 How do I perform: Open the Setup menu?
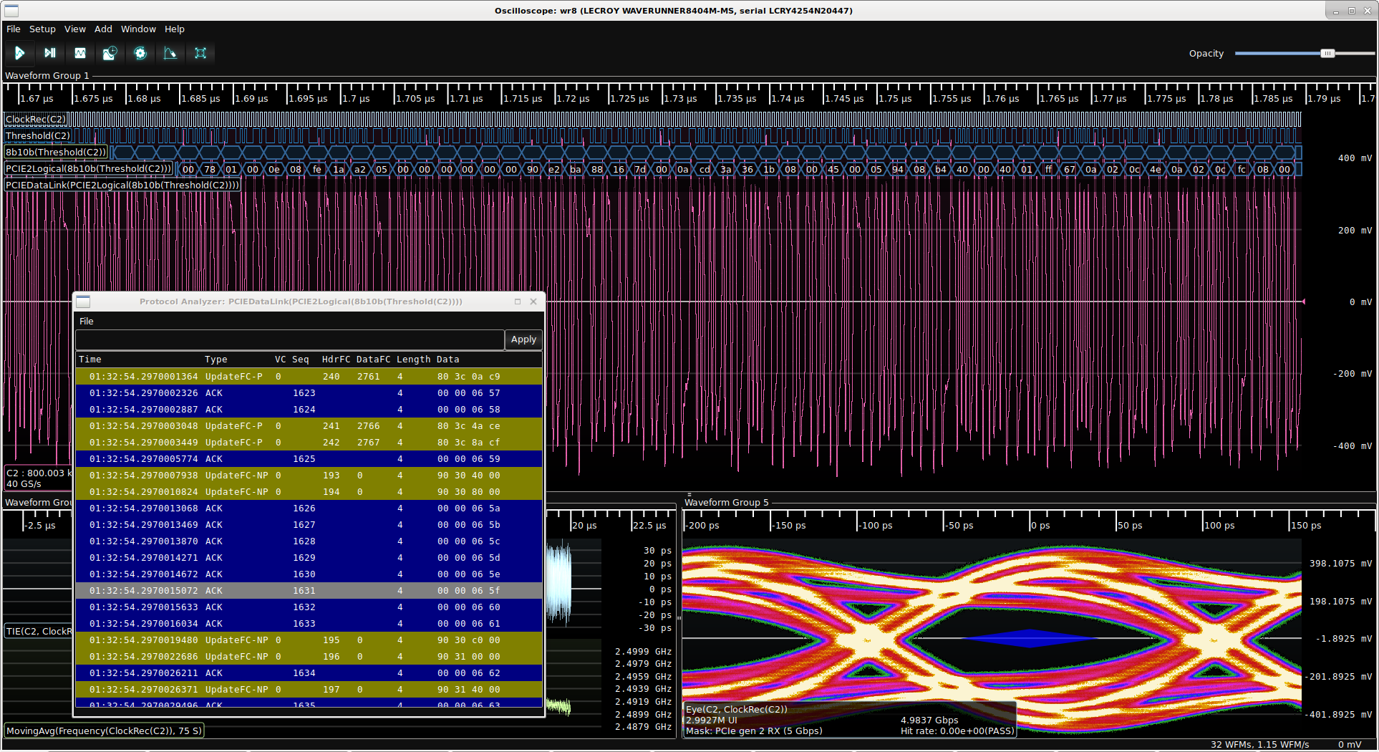tap(42, 29)
